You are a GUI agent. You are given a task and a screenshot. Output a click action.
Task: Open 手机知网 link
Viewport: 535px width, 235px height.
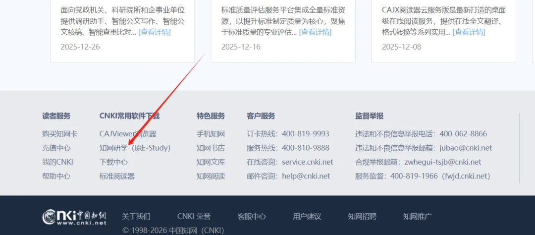pyautogui.click(x=211, y=134)
